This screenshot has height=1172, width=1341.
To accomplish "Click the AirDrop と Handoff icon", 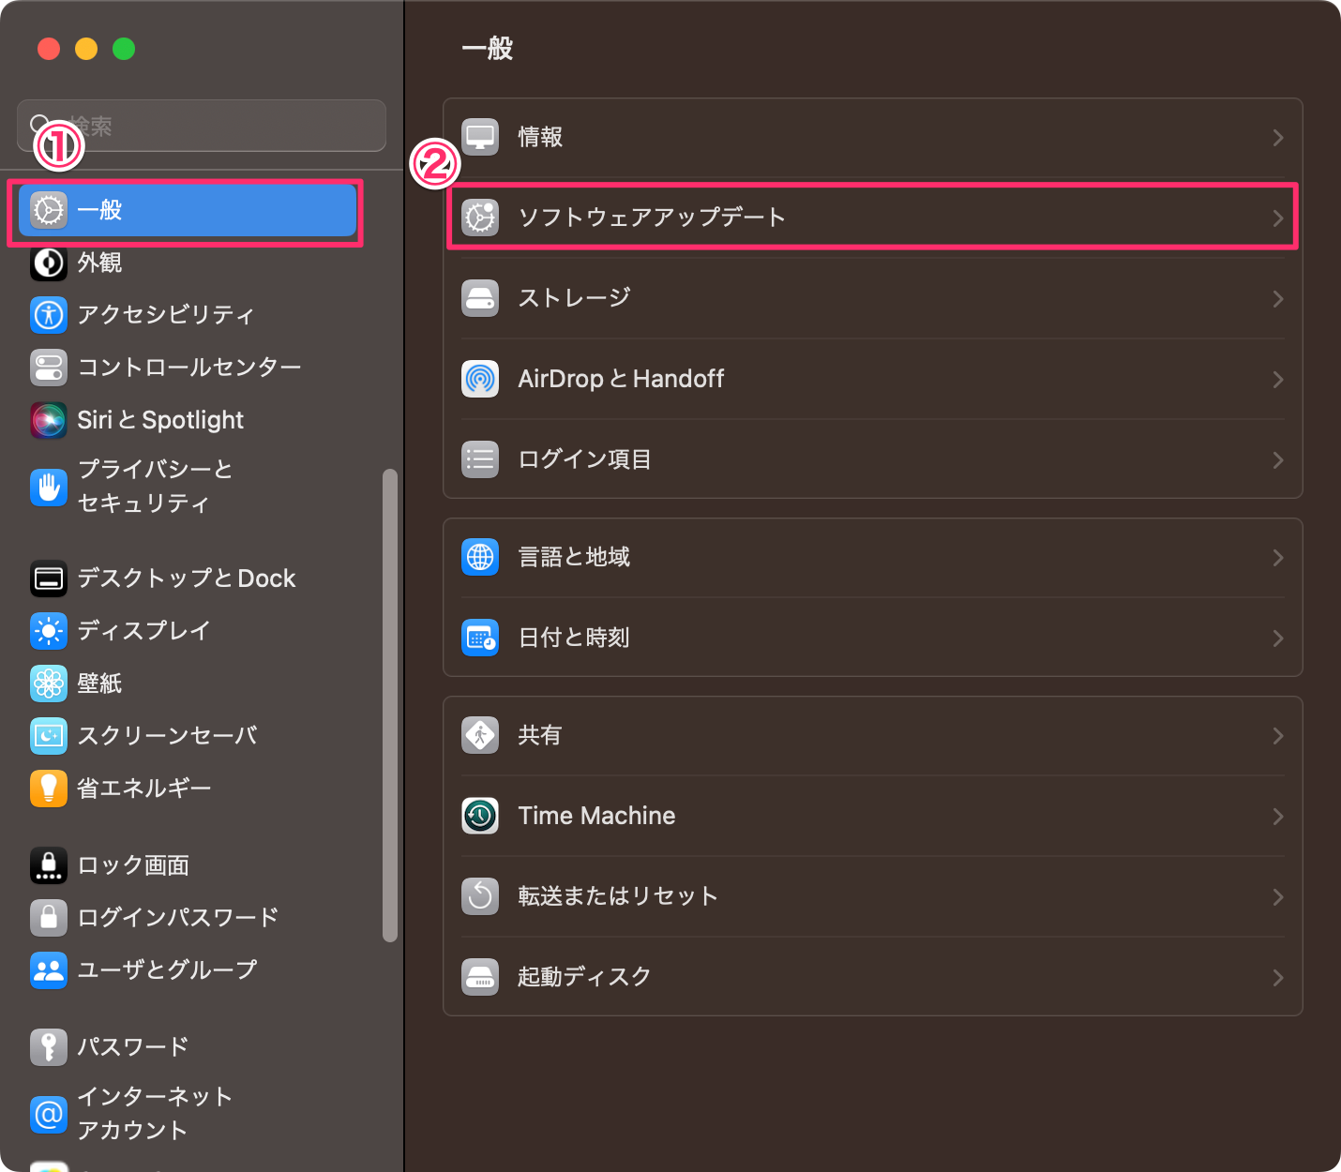I will (x=480, y=379).
